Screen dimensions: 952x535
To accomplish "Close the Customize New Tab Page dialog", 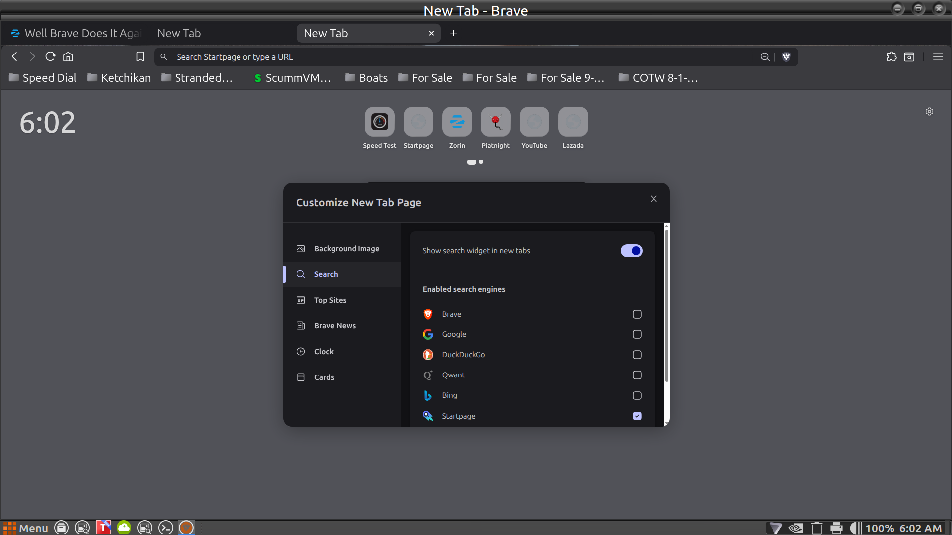I will pos(654,199).
